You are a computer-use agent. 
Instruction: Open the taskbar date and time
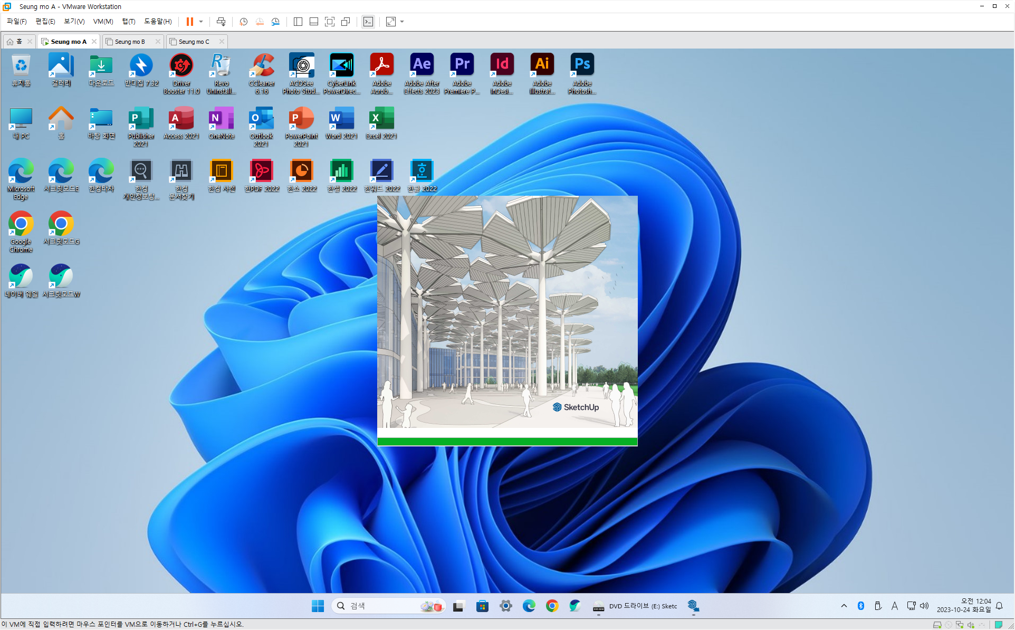pyautogui.click(x=963, y=605)
